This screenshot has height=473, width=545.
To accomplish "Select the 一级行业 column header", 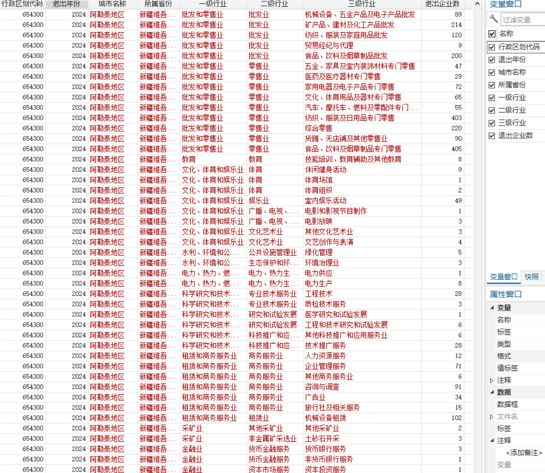I will click(x=213, y=4).
